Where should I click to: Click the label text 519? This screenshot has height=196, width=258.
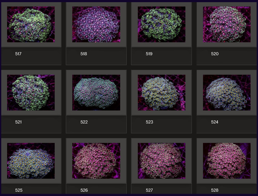pos(149,54)
